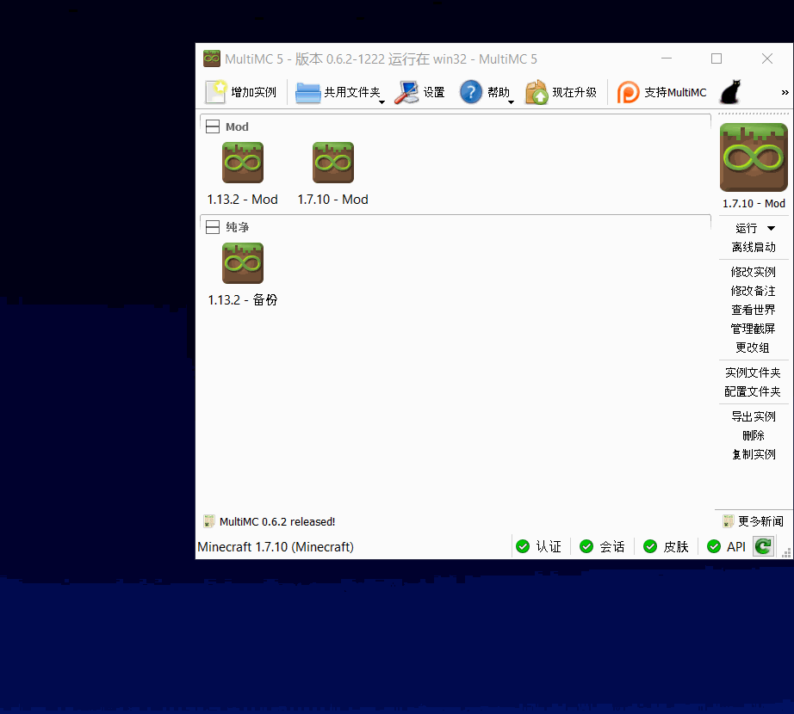
Task: Click the window resize grip corner
Action: tap(786, 552)
